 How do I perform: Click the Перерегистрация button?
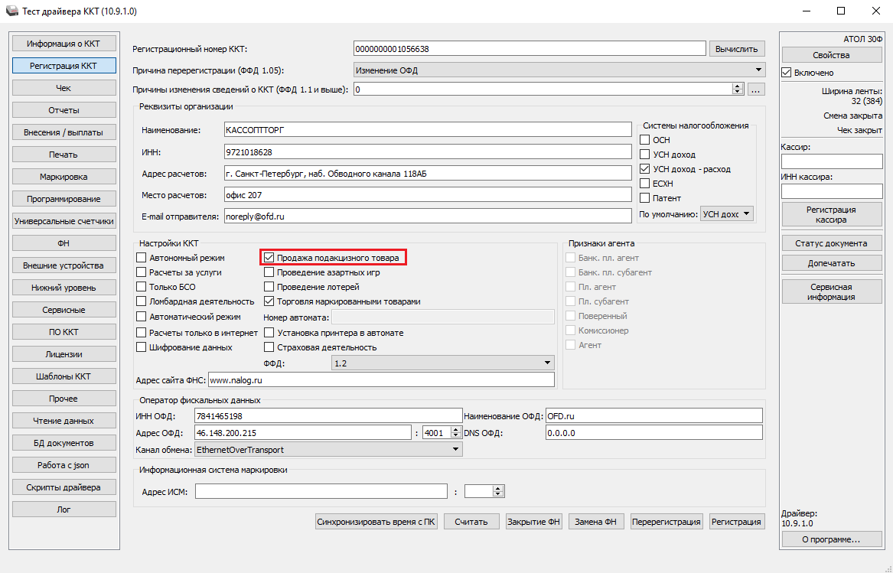pyautogui.click(x=666, y=522)
